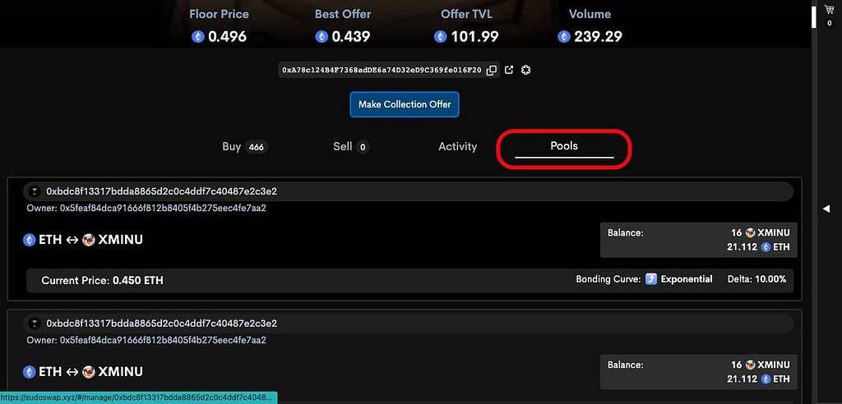The width and height of the screenshot is (842, 404).
Task: Click the ETH icon beside Offer TVL
Action: pos(441,36)
